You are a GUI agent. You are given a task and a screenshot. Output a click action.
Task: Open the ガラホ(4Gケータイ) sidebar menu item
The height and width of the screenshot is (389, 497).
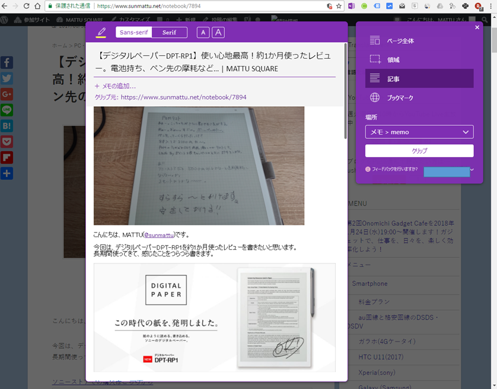tap(387, 342)
